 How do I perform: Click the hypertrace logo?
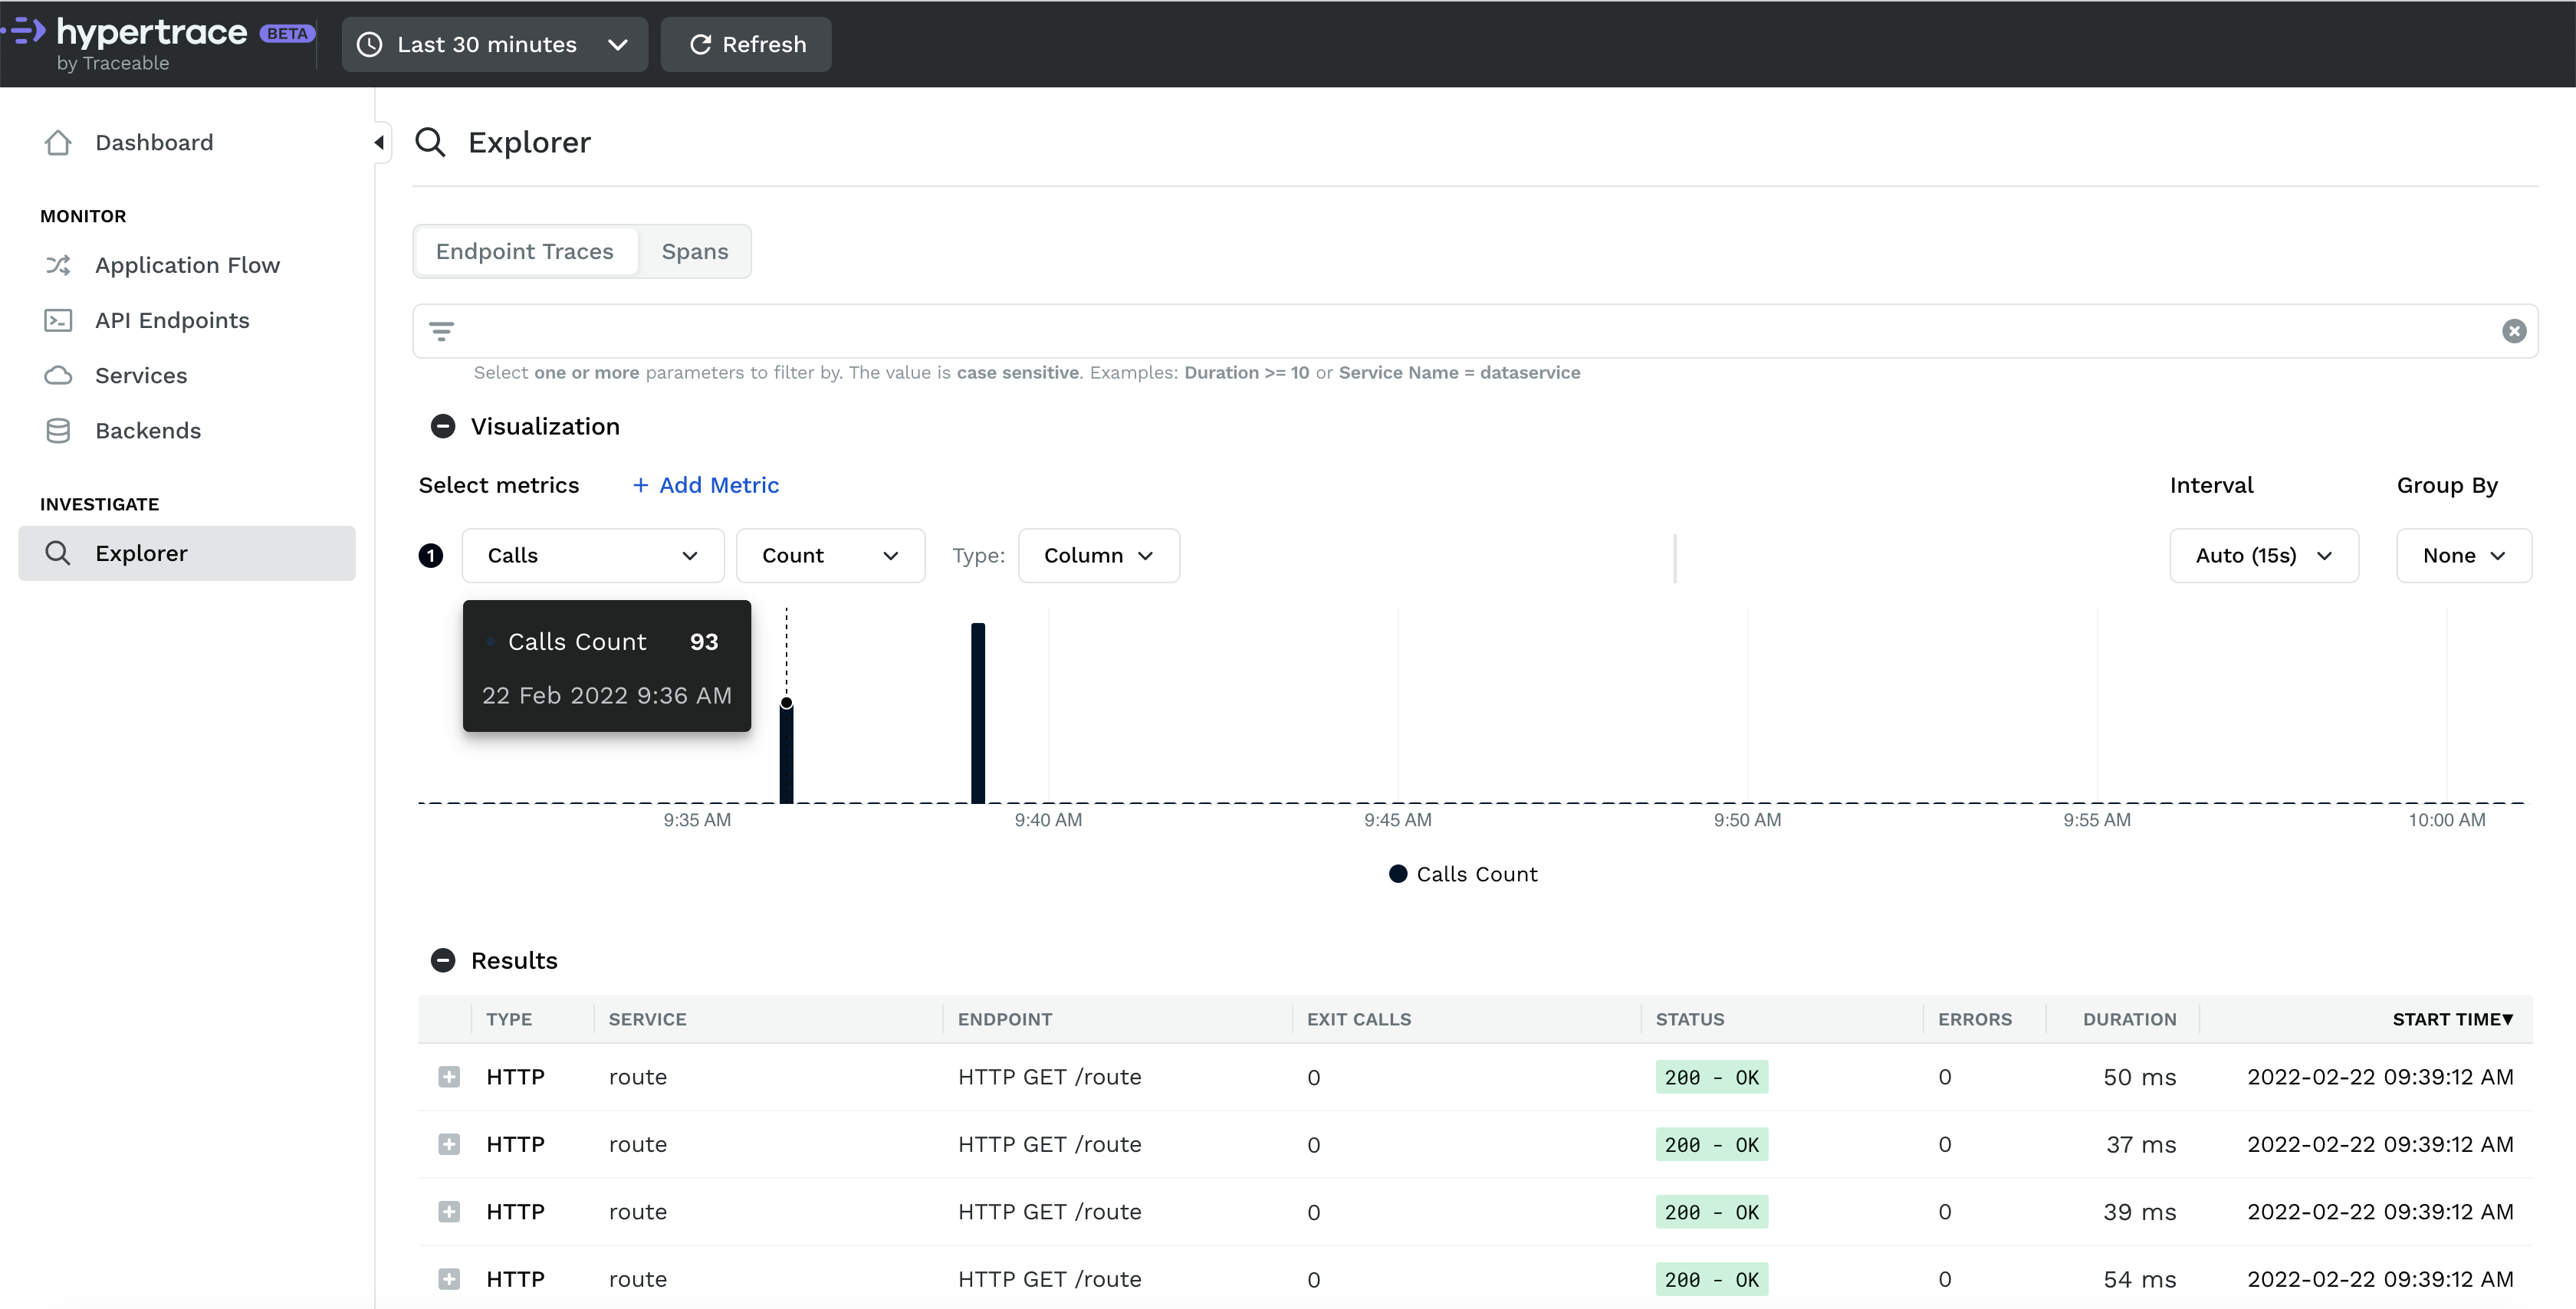pos(150,42)
